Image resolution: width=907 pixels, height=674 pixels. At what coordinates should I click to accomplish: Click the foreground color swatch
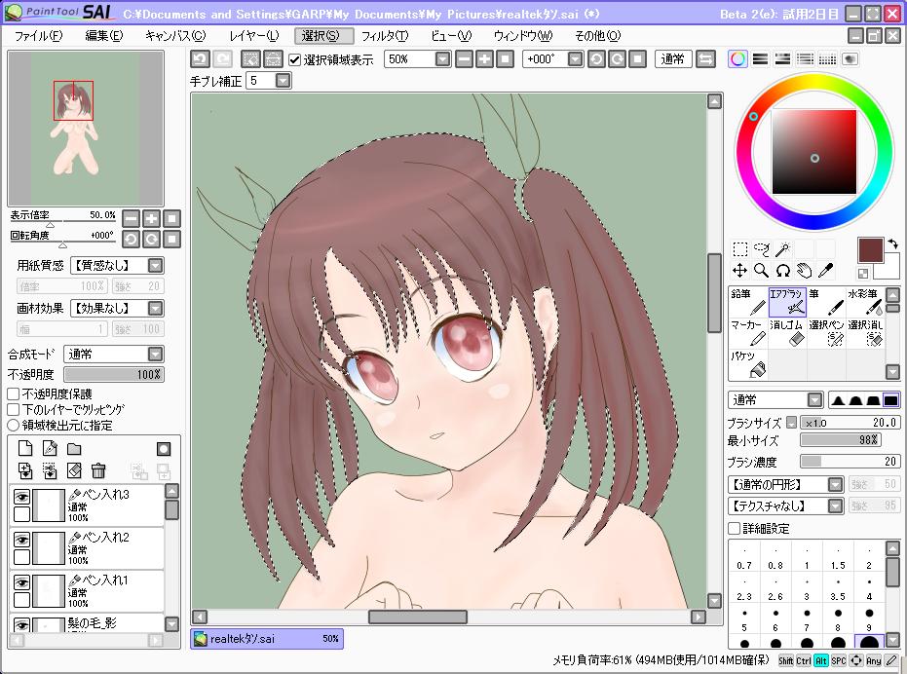pyautogui.click(x=870, y=250)
